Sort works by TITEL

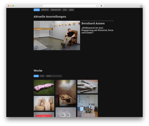(42, 76)
